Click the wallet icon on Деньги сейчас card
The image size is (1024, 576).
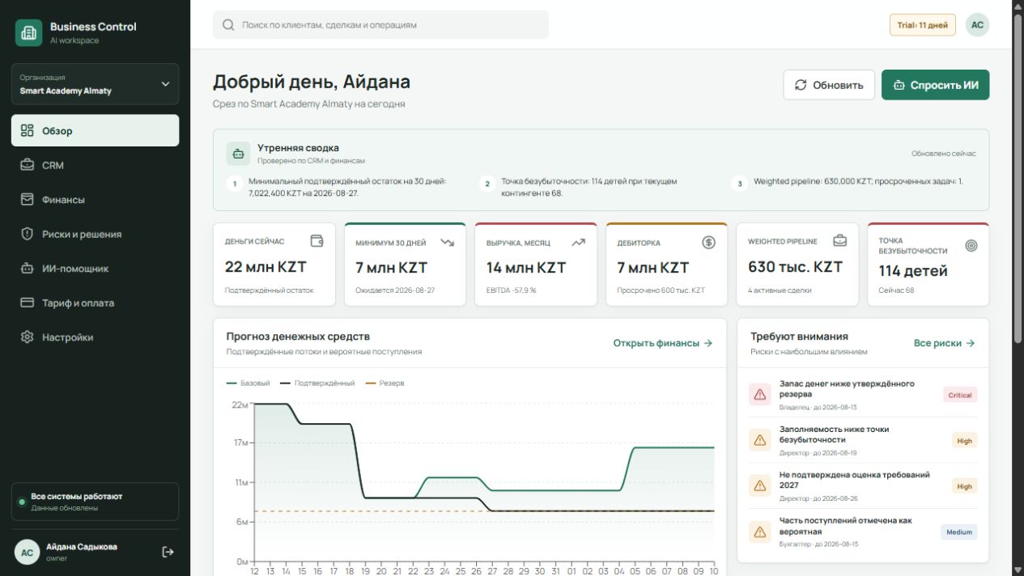point(317,241)
